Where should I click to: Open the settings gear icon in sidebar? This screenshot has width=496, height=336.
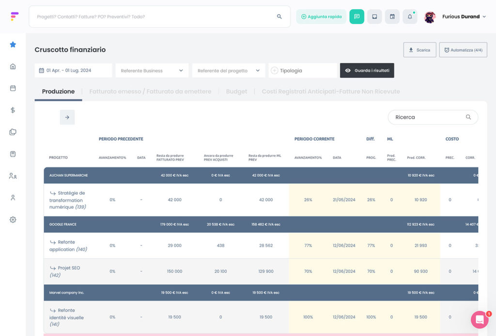click(x=13, y=220)
